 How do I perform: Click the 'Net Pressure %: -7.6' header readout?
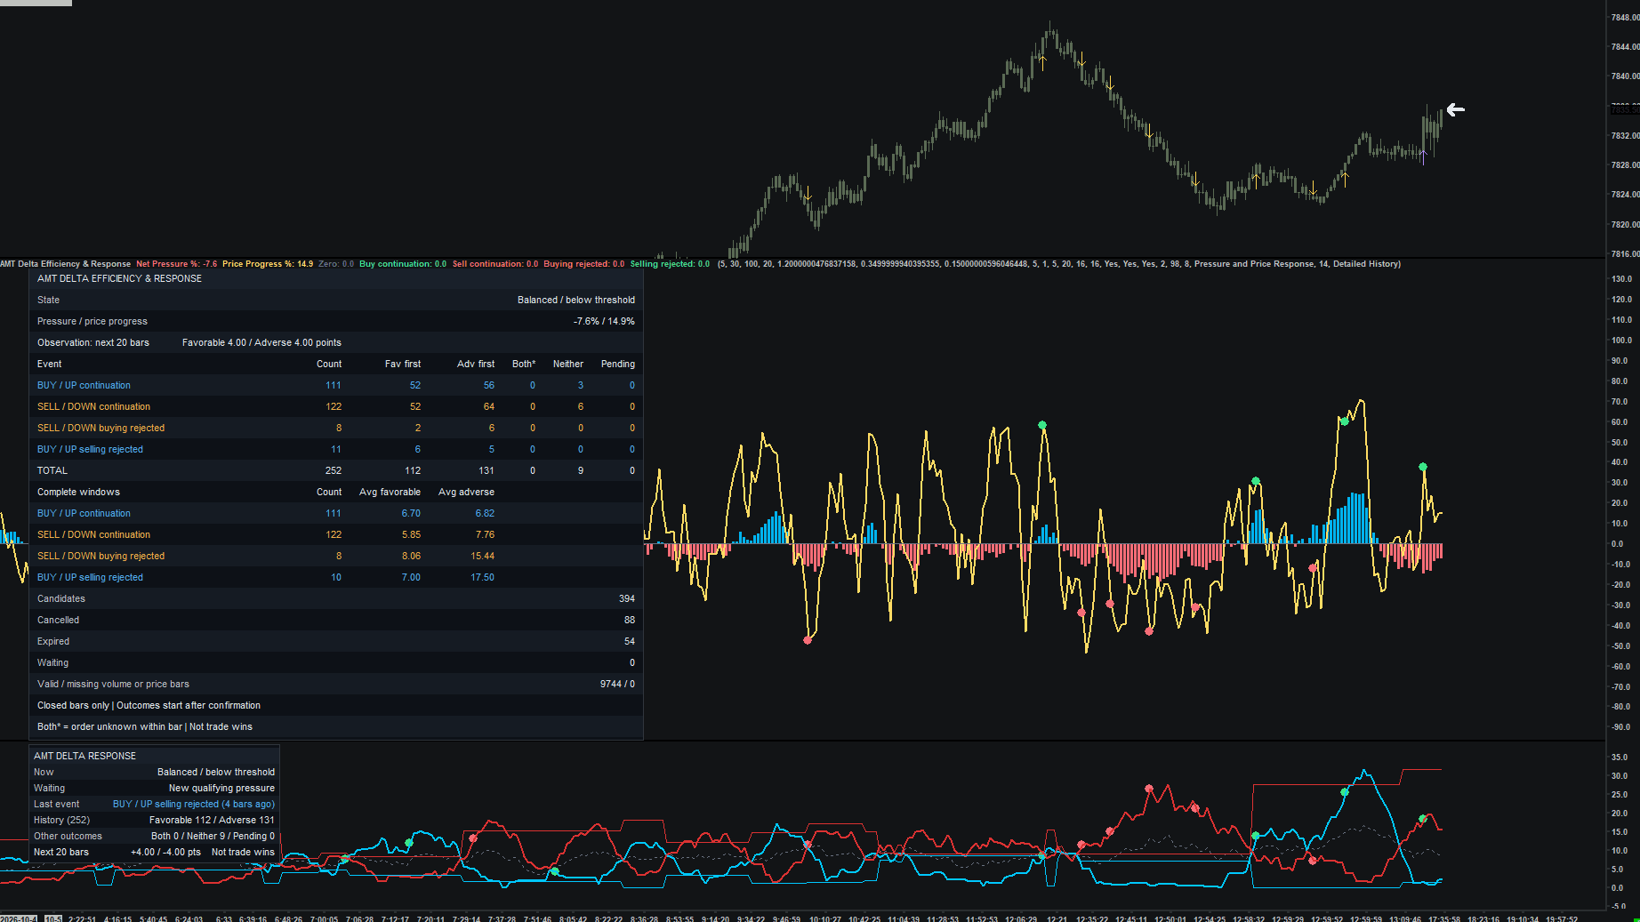(x=176, y=264)
